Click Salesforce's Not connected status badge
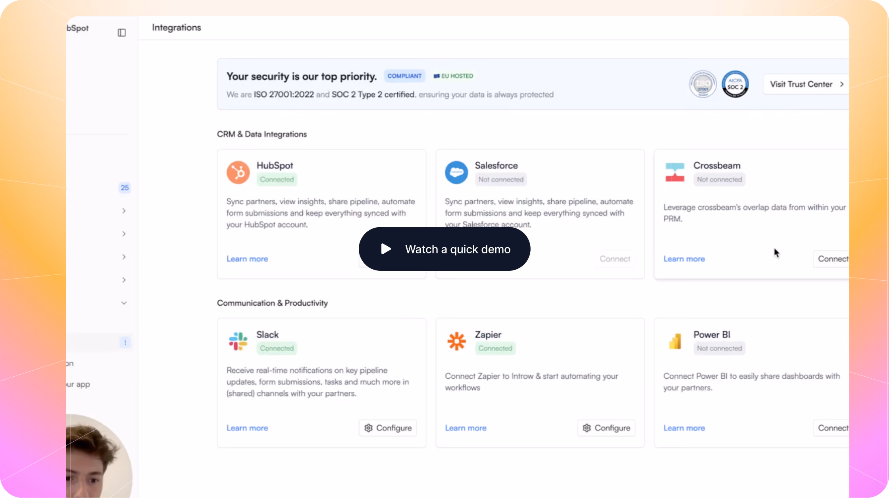Image resolution: width=889 pixels, height=498 pixels. (501, 179)
